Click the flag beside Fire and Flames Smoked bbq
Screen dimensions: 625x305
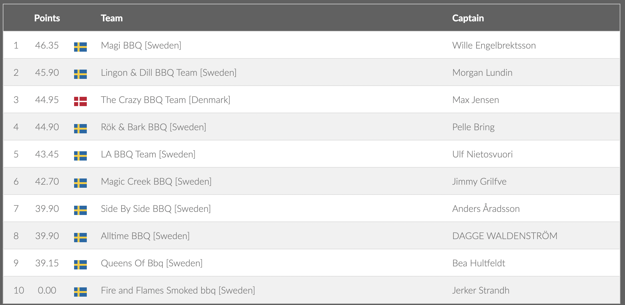[x=80, y=292]
